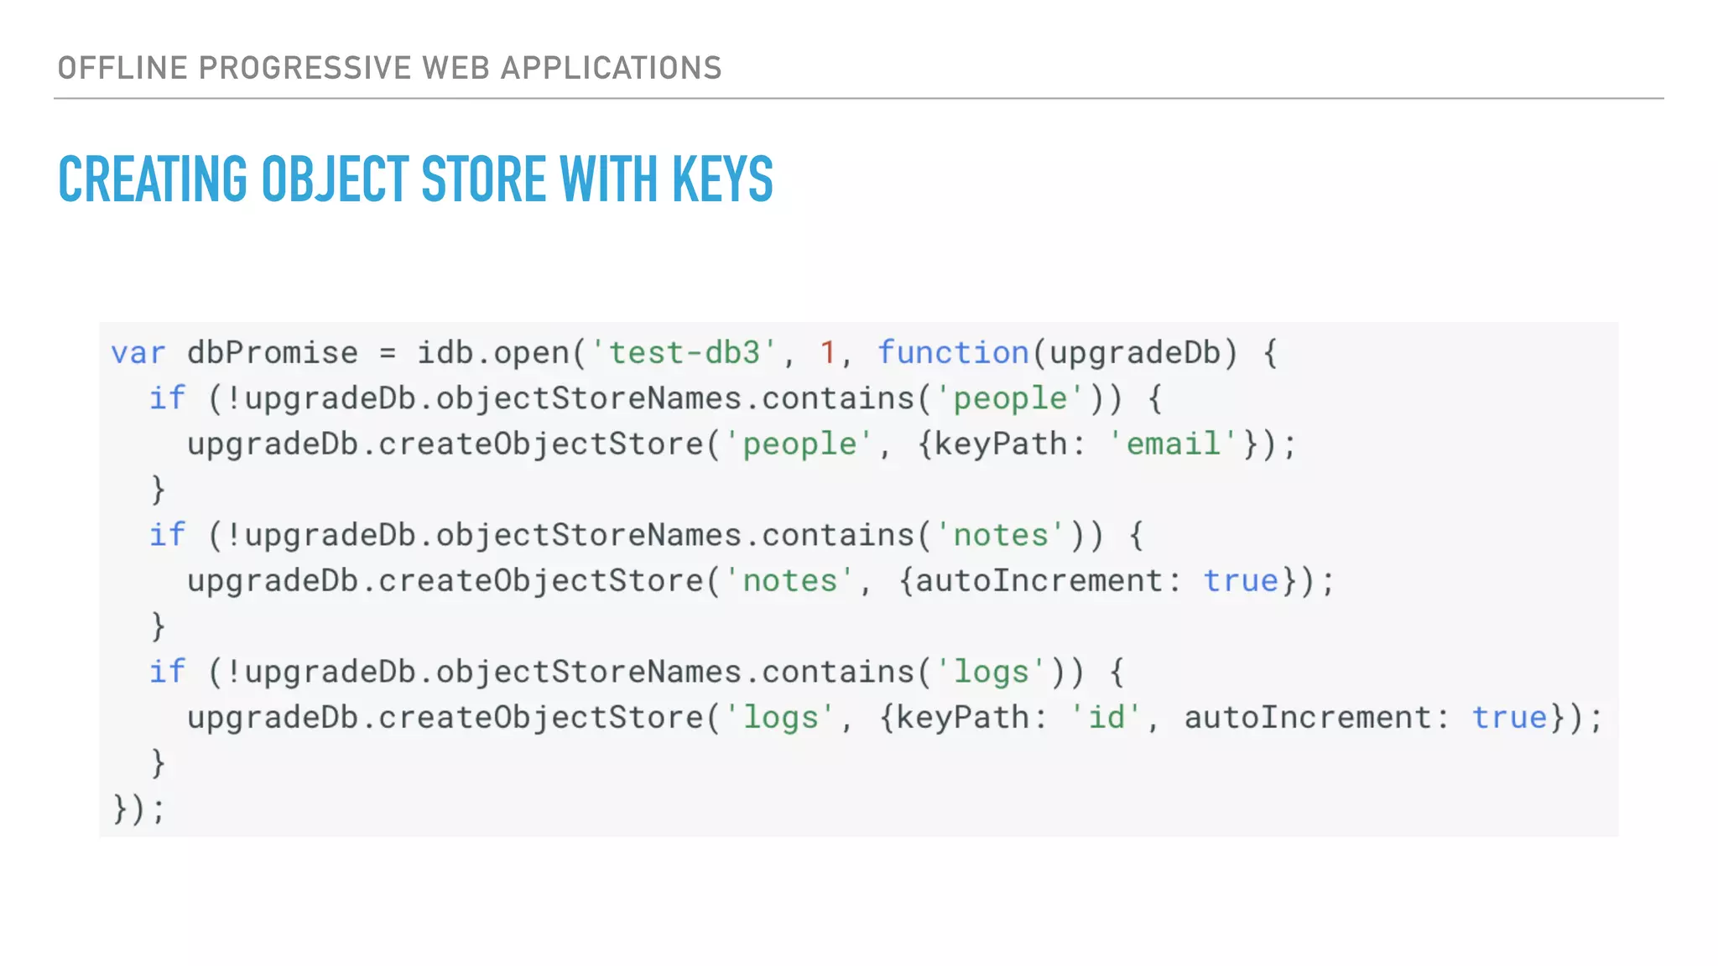The width and height of the screenshot is (1718, 966).
Task: Click the 'function' keyword in first line
Action: tap(953, 353)
